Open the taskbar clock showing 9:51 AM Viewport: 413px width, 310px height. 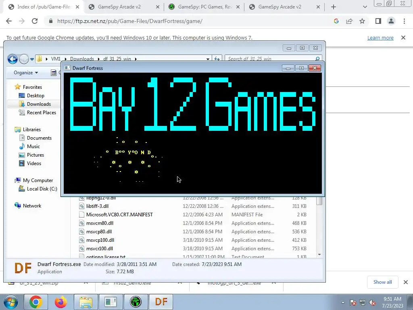(x=392, y=302)
